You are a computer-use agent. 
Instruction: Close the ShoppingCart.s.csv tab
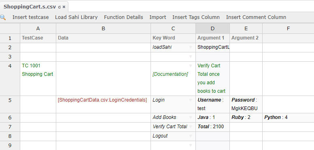click(x=64, y=7)
